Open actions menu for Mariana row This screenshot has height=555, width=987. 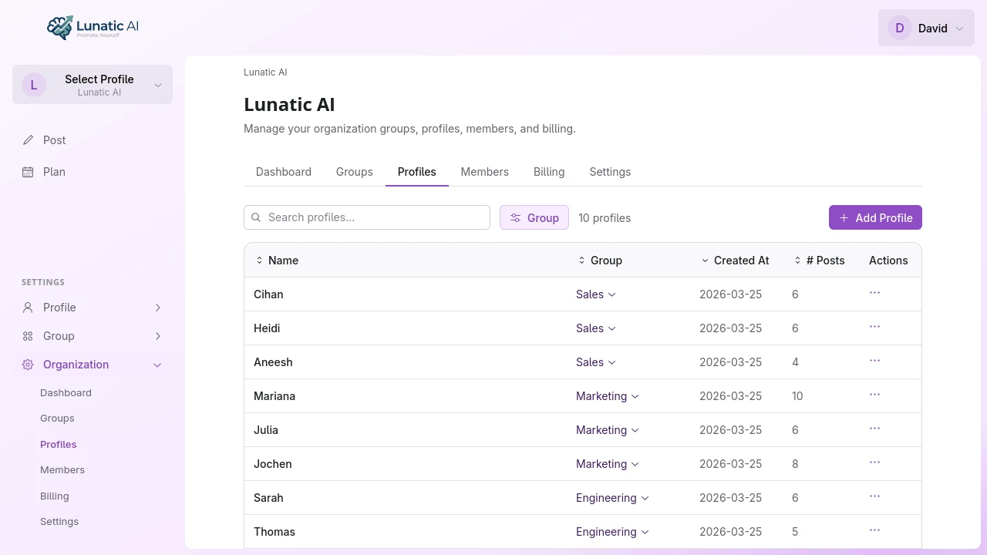[x=874, y=395]
